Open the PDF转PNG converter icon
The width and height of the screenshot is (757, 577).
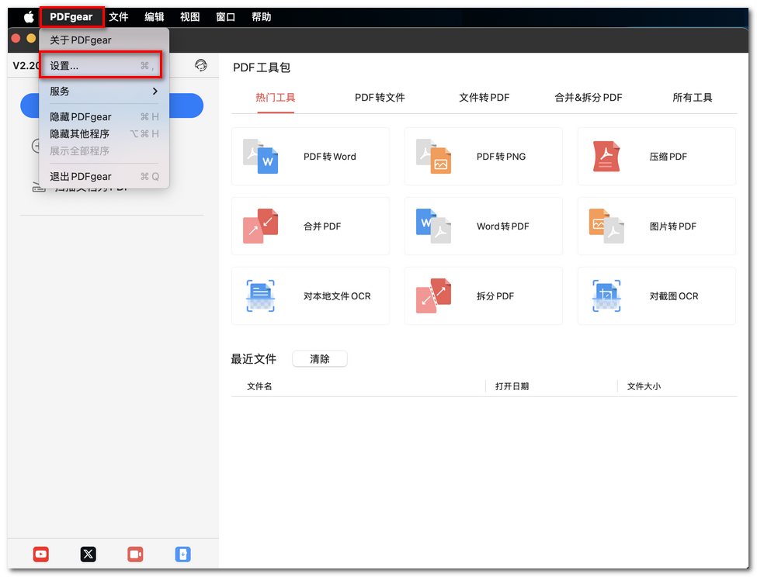(433, 156)
